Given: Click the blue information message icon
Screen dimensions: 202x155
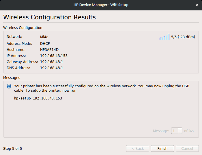Looking at the screenshot, I should coord(9,86).
